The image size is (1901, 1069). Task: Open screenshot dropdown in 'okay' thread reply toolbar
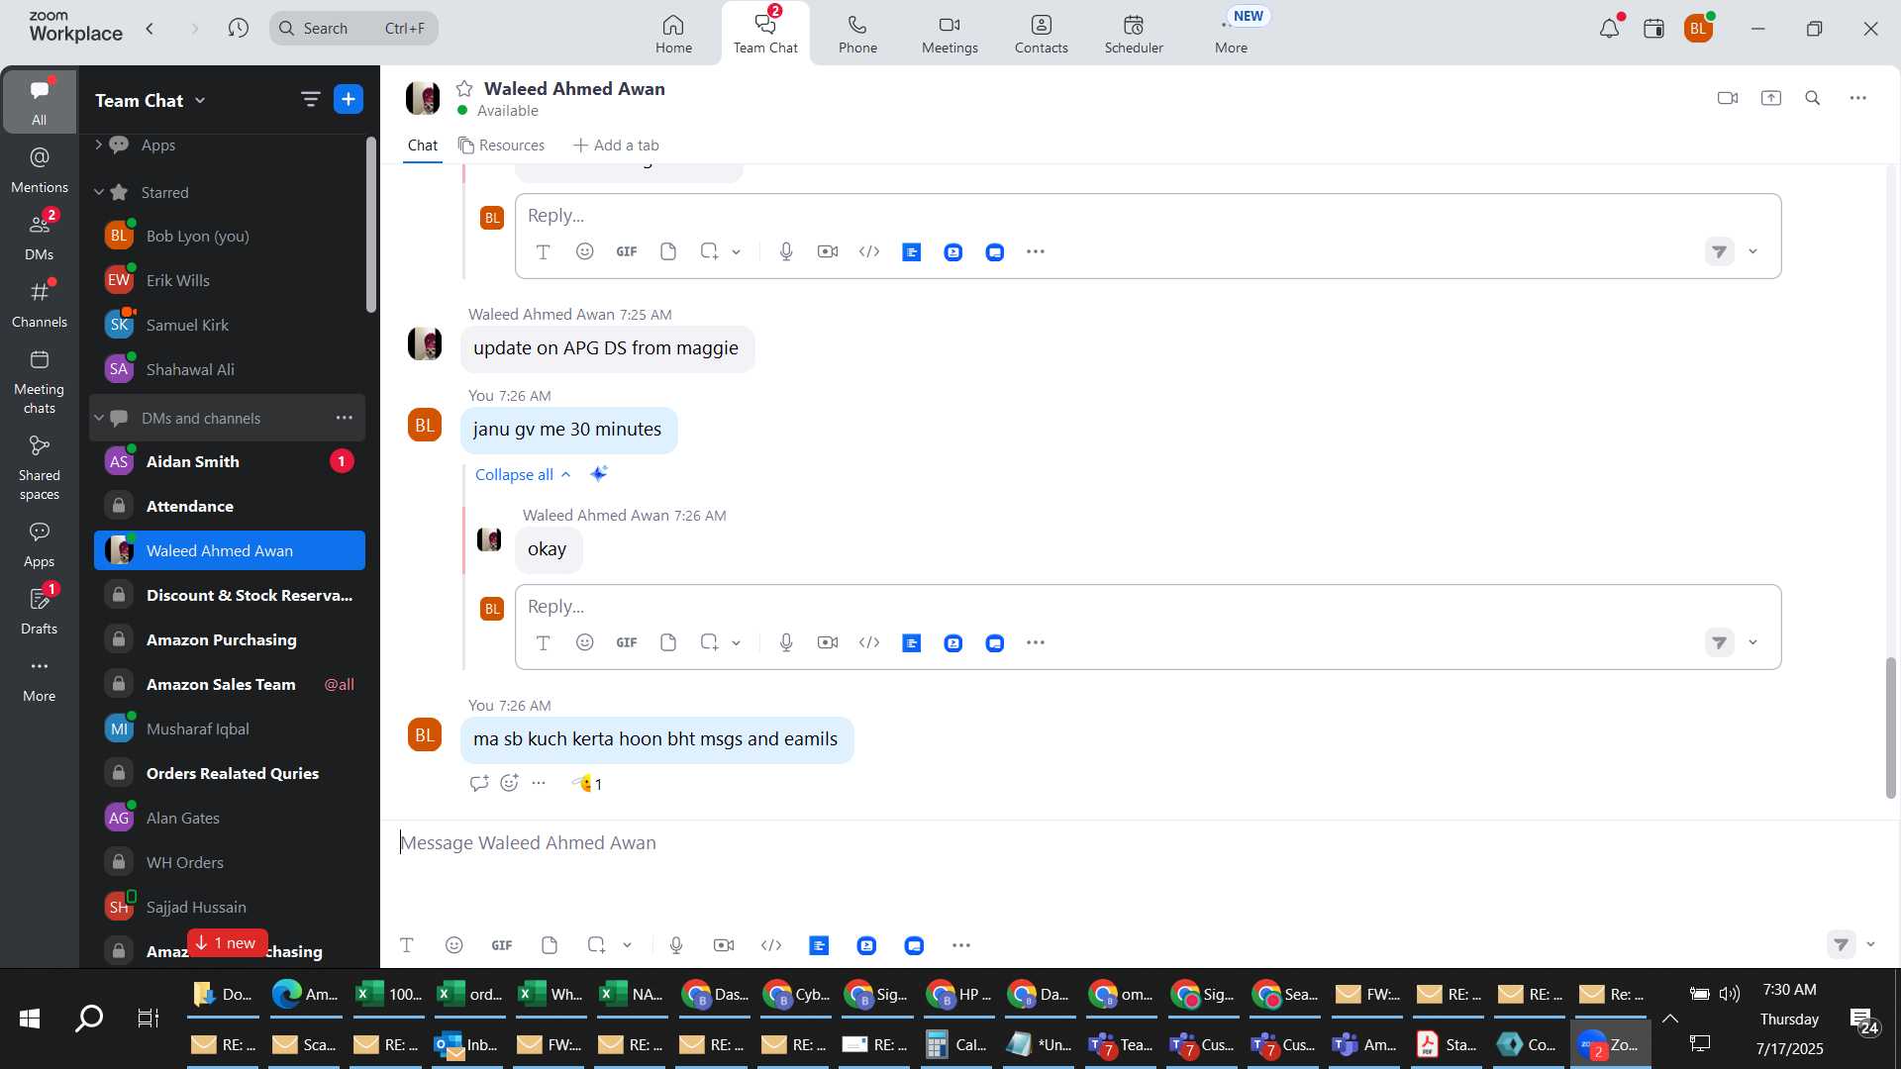(x=736, y=642)
